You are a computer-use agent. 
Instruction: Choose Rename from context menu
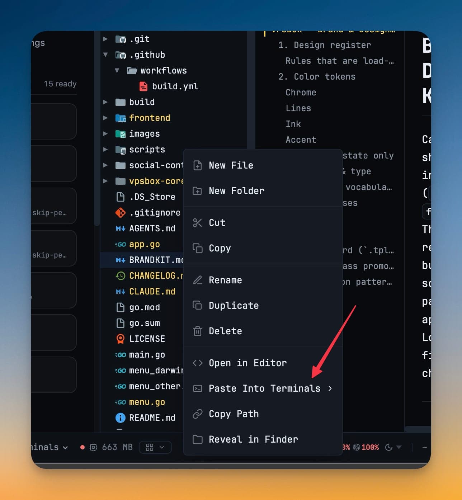pyautogui.click(x=263, y=280)
